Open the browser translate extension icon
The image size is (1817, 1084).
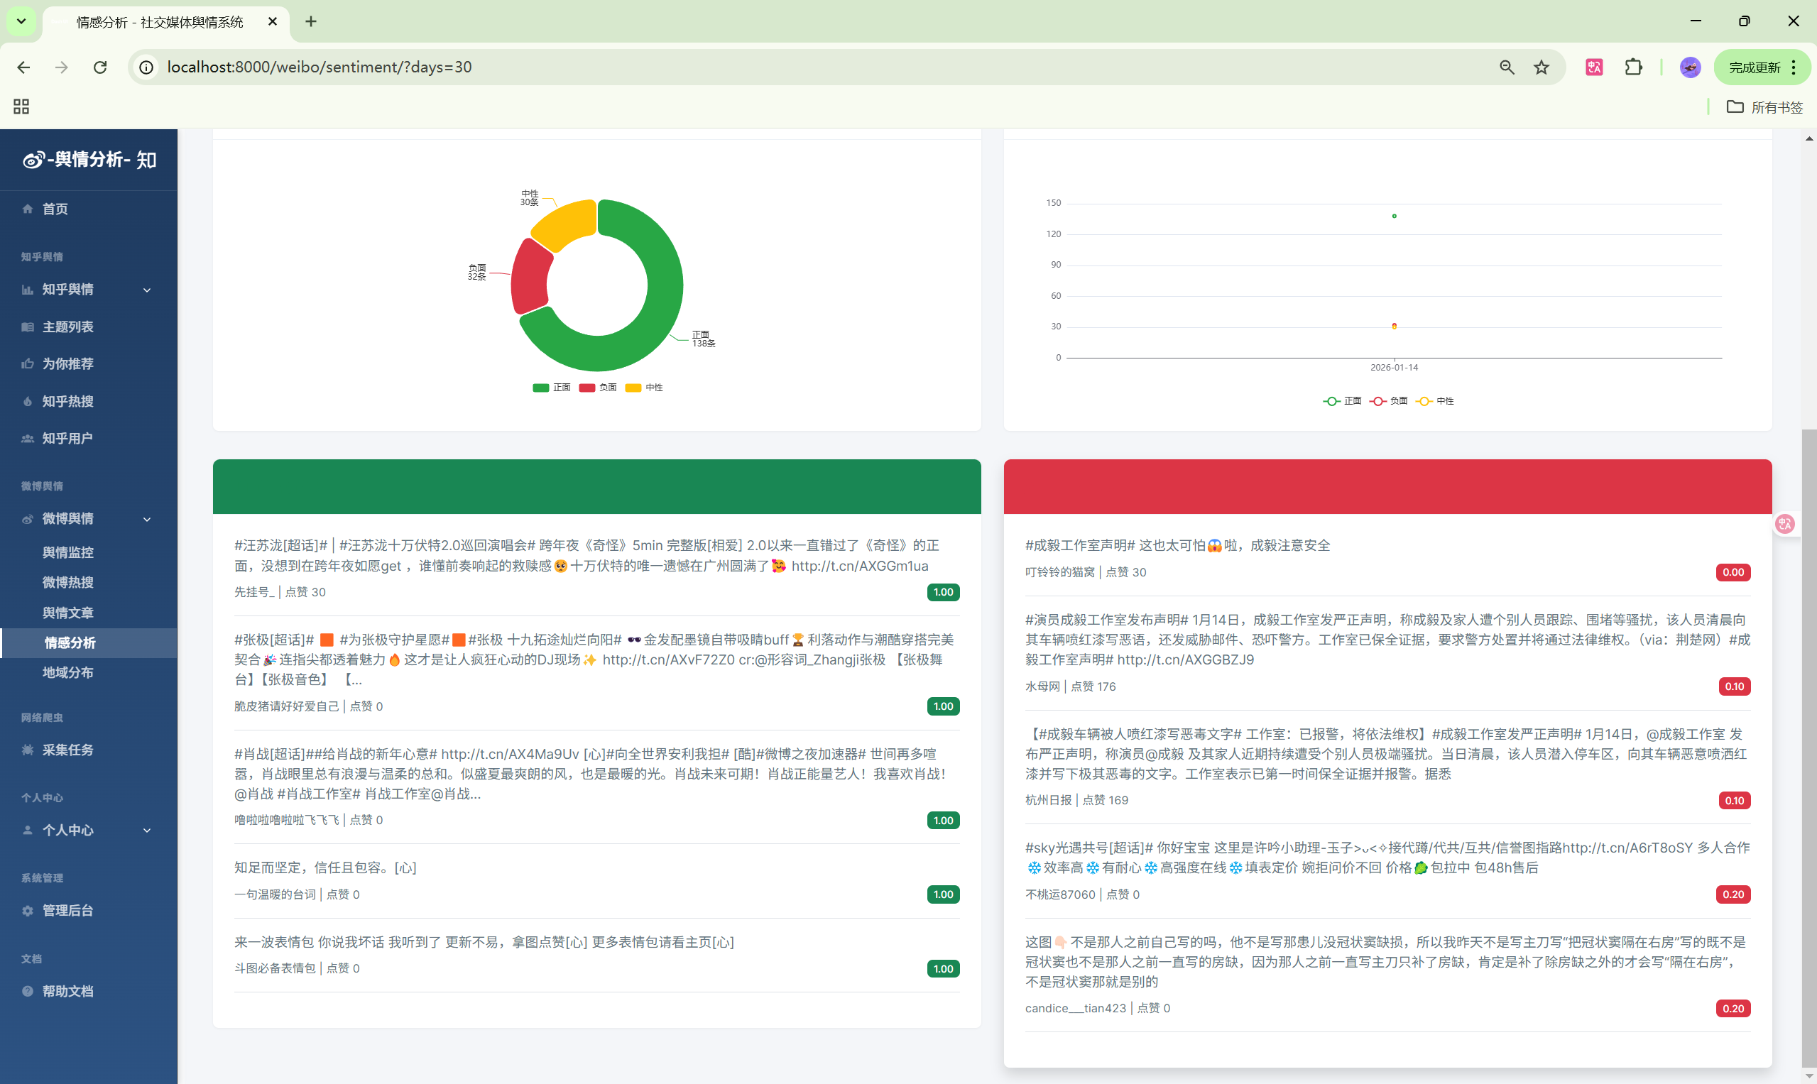pos(1593,67)
